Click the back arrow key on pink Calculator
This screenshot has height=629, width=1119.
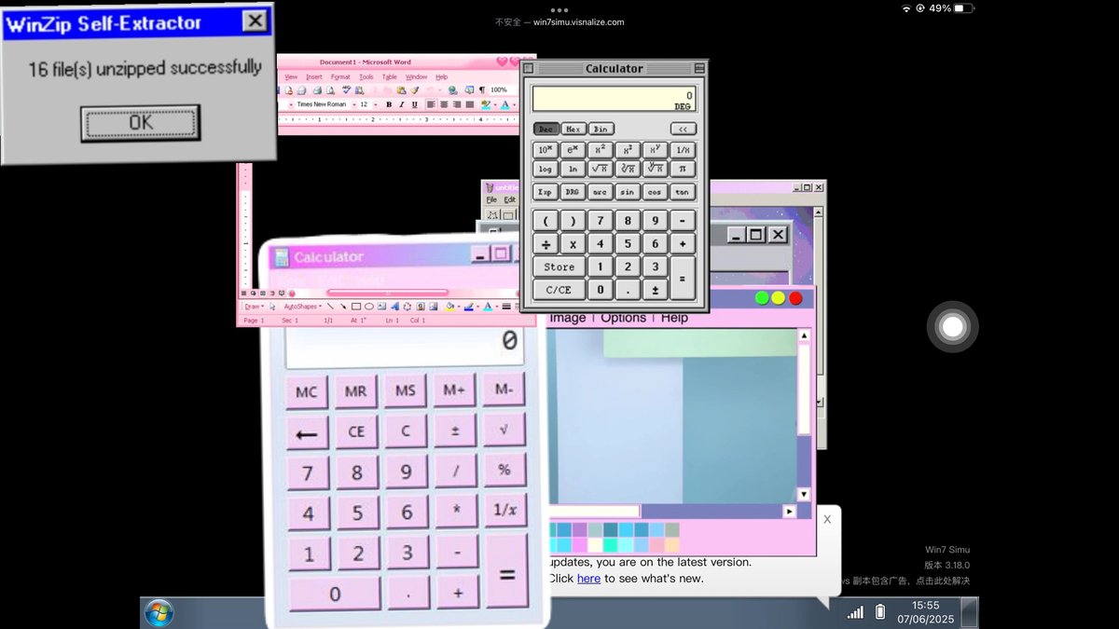(307, 433)
